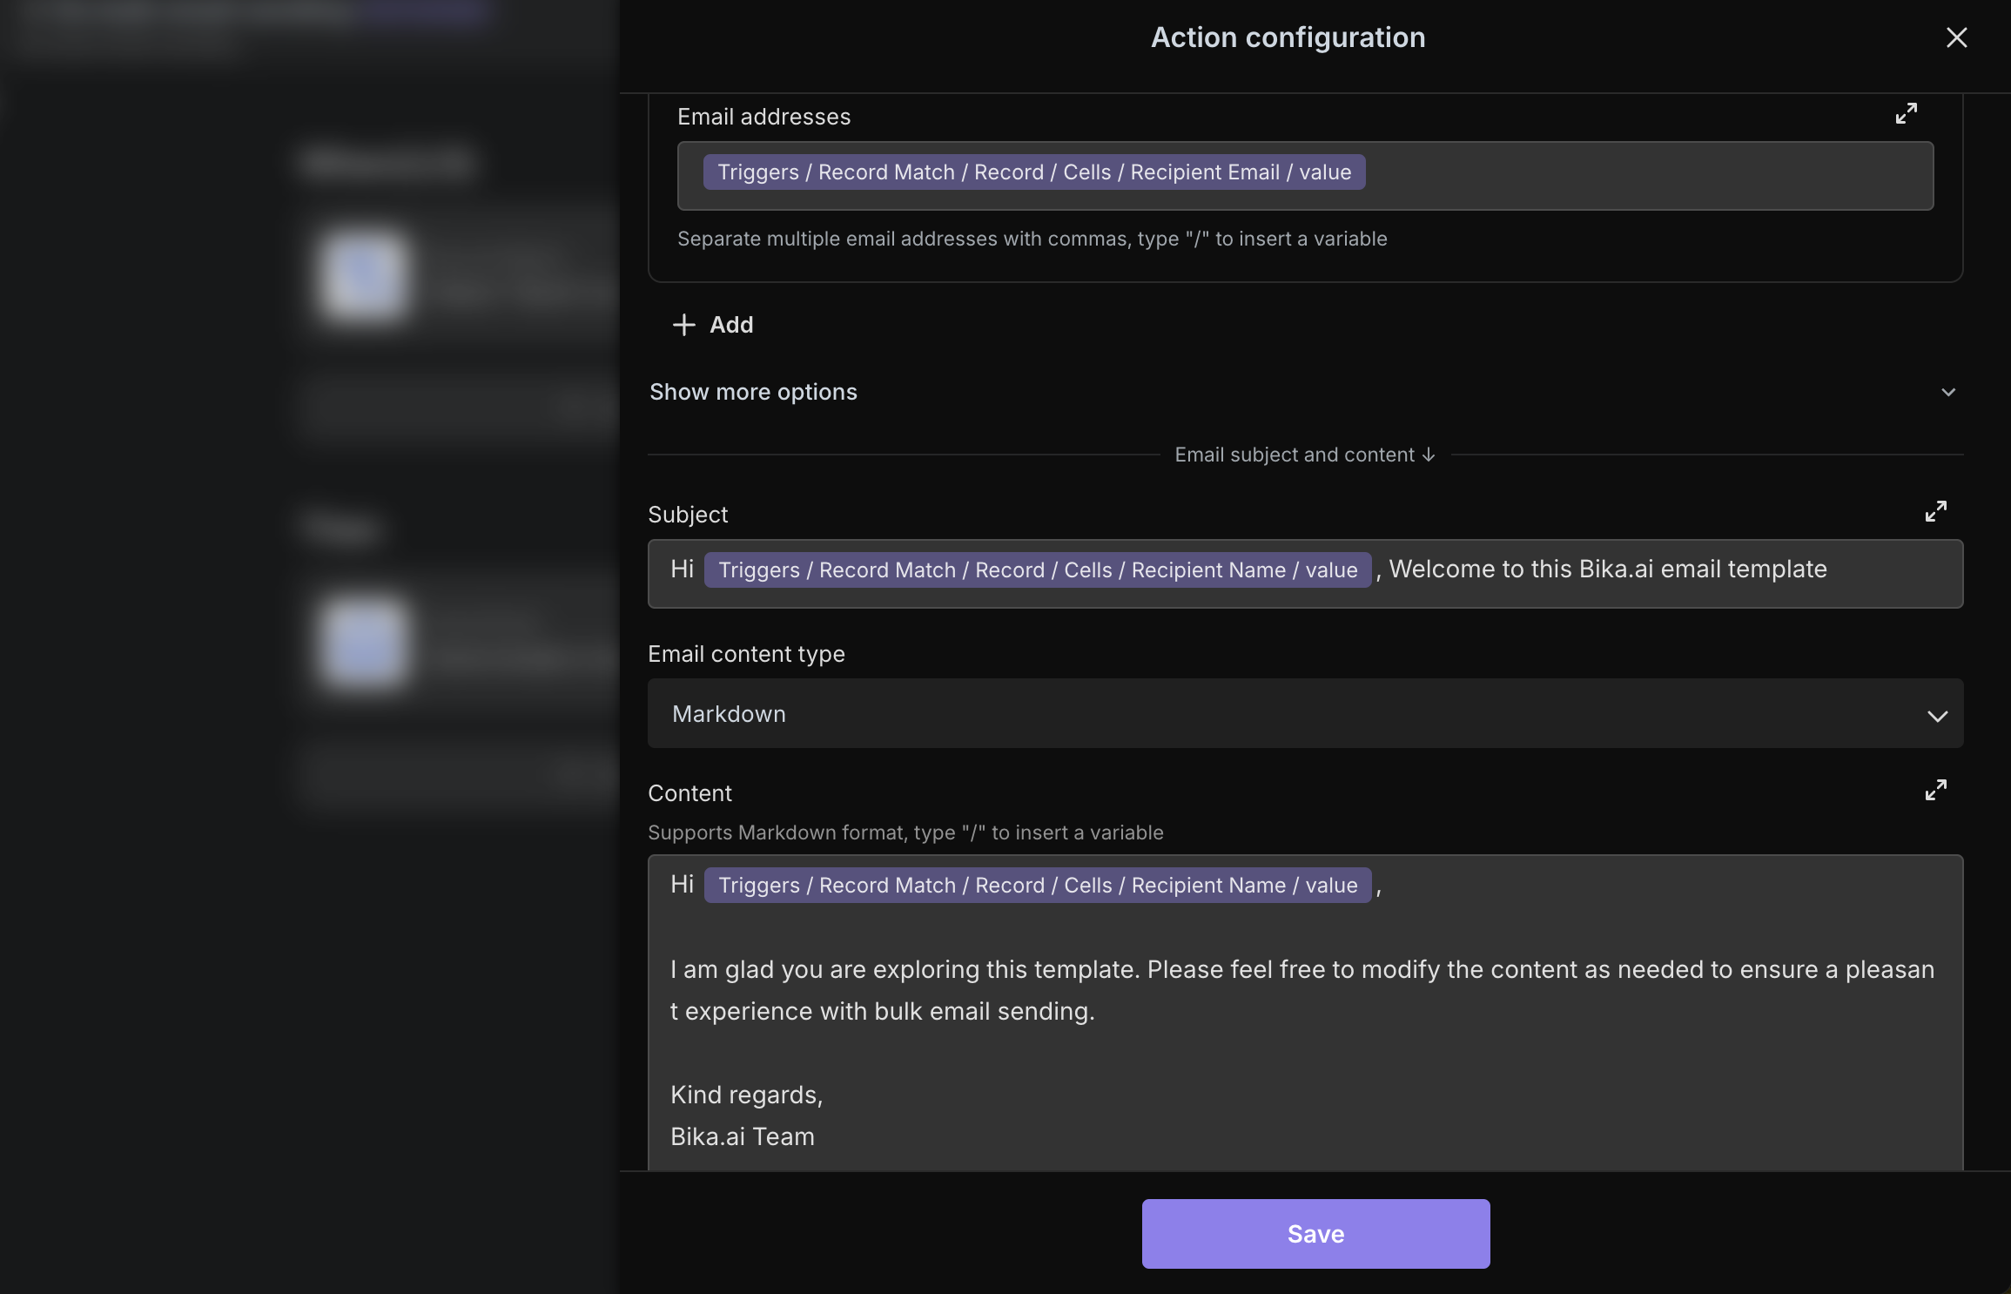The image size is (2011, 1294).
Task: Expand Show more options section
Action: click(1305, 392)
